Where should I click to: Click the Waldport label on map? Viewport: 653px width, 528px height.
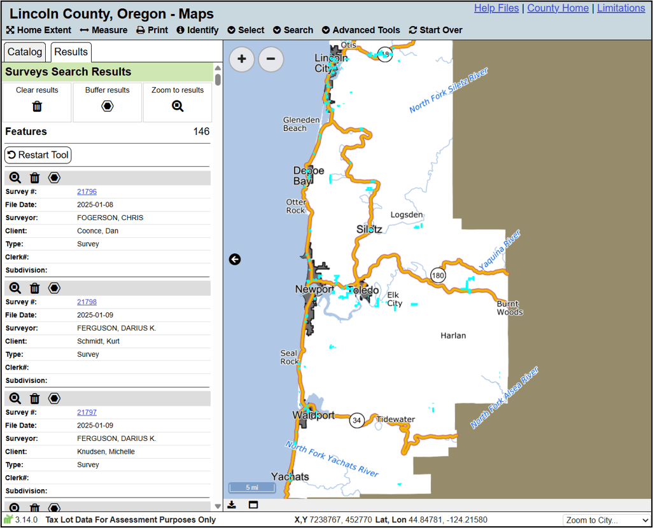[313, 415]
